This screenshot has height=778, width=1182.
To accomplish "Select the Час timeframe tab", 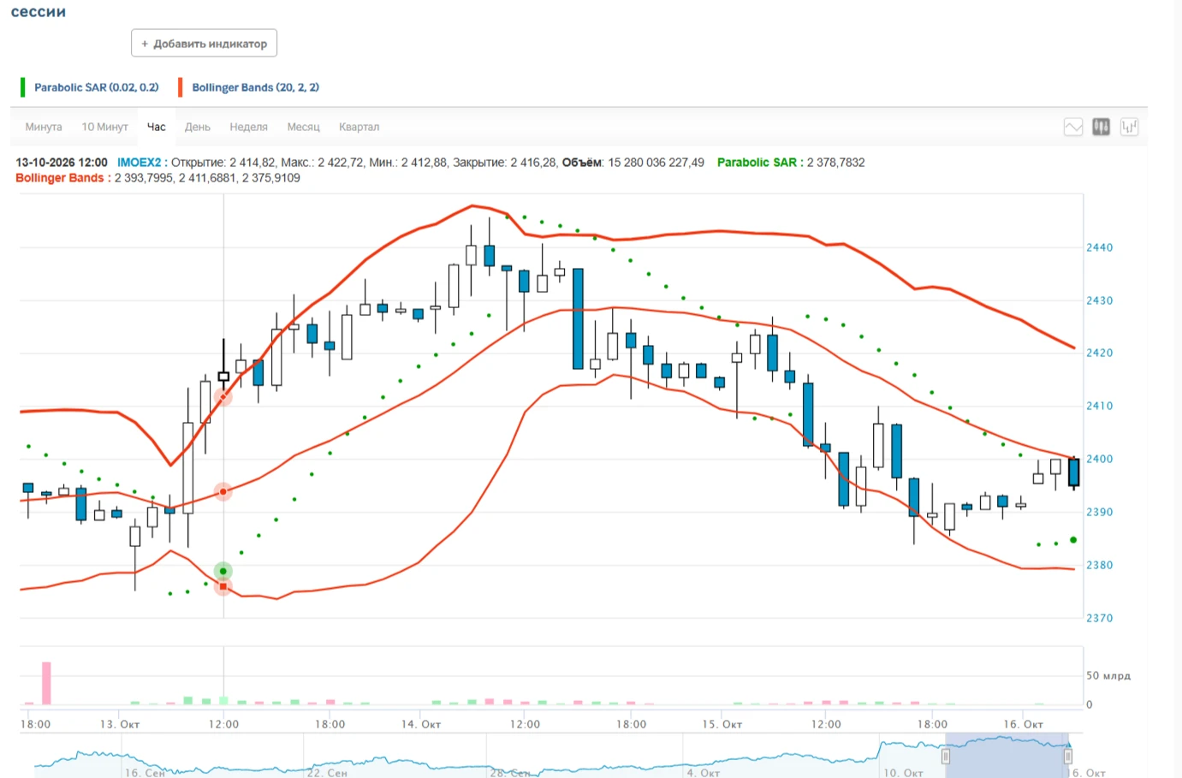I will coord(157,127).
